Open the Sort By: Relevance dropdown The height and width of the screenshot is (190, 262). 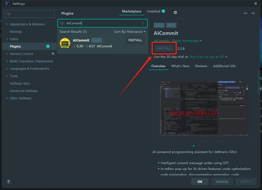coord(130,32)
